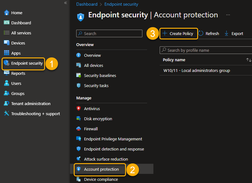Image resolution: width=252 pixels, height=183 pixels.
Task: Select the Antivirus shield icon
Action: pyautogui.click(x=79, y=109)
